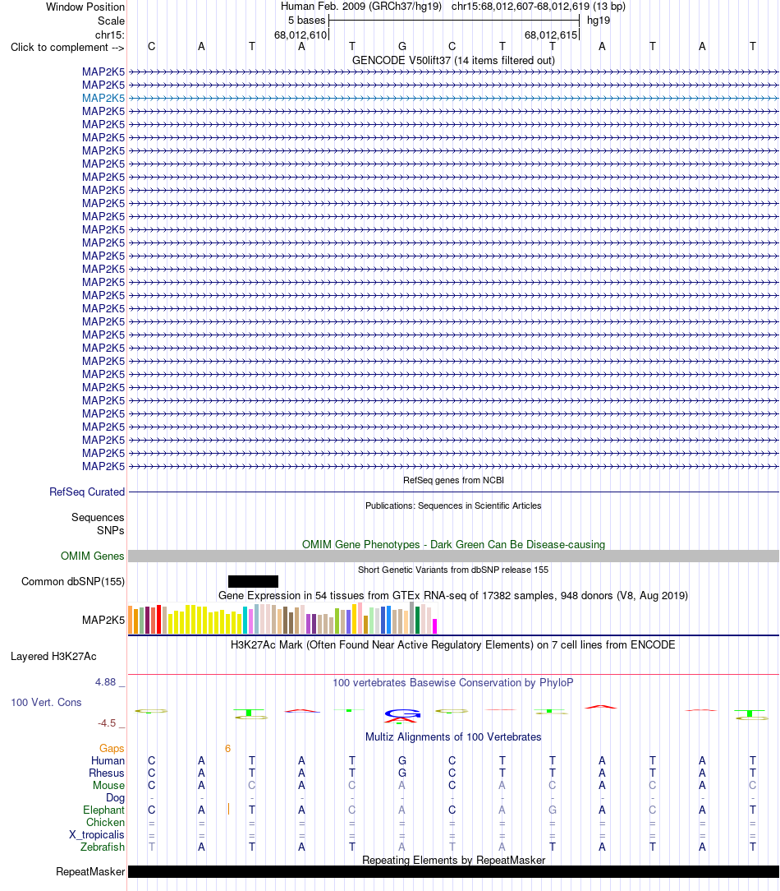Select the highlighted light-blue MAP2K5 transcript label
780x891 pixels.
[103, 98]
